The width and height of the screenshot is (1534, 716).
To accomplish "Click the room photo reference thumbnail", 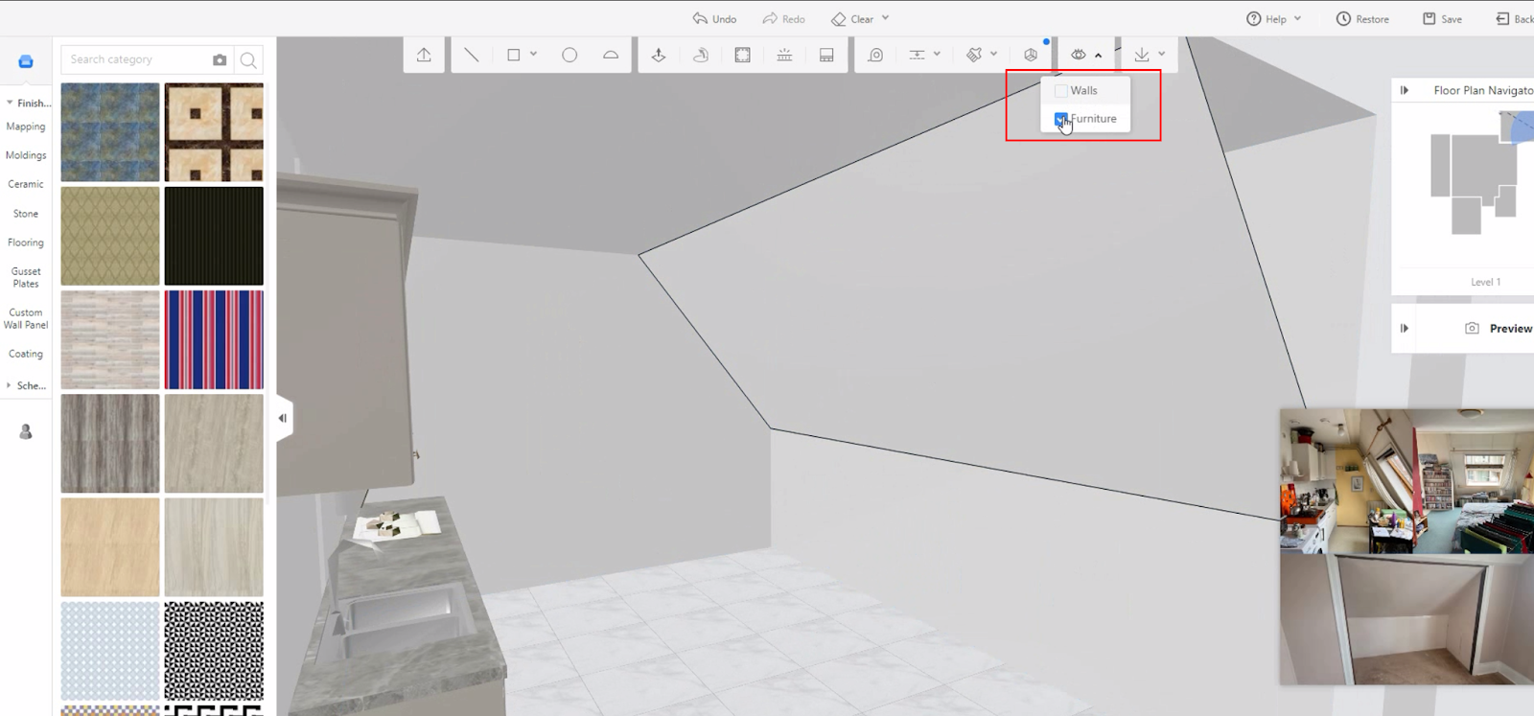I will 1407,546.
